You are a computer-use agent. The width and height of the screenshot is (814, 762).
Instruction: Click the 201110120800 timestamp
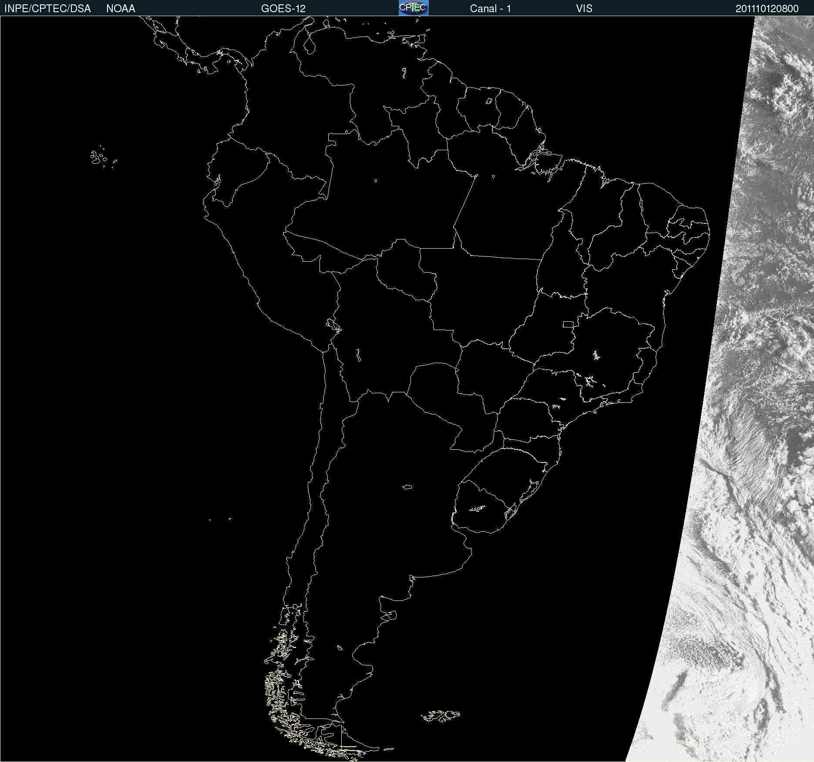tap(767, 9)
